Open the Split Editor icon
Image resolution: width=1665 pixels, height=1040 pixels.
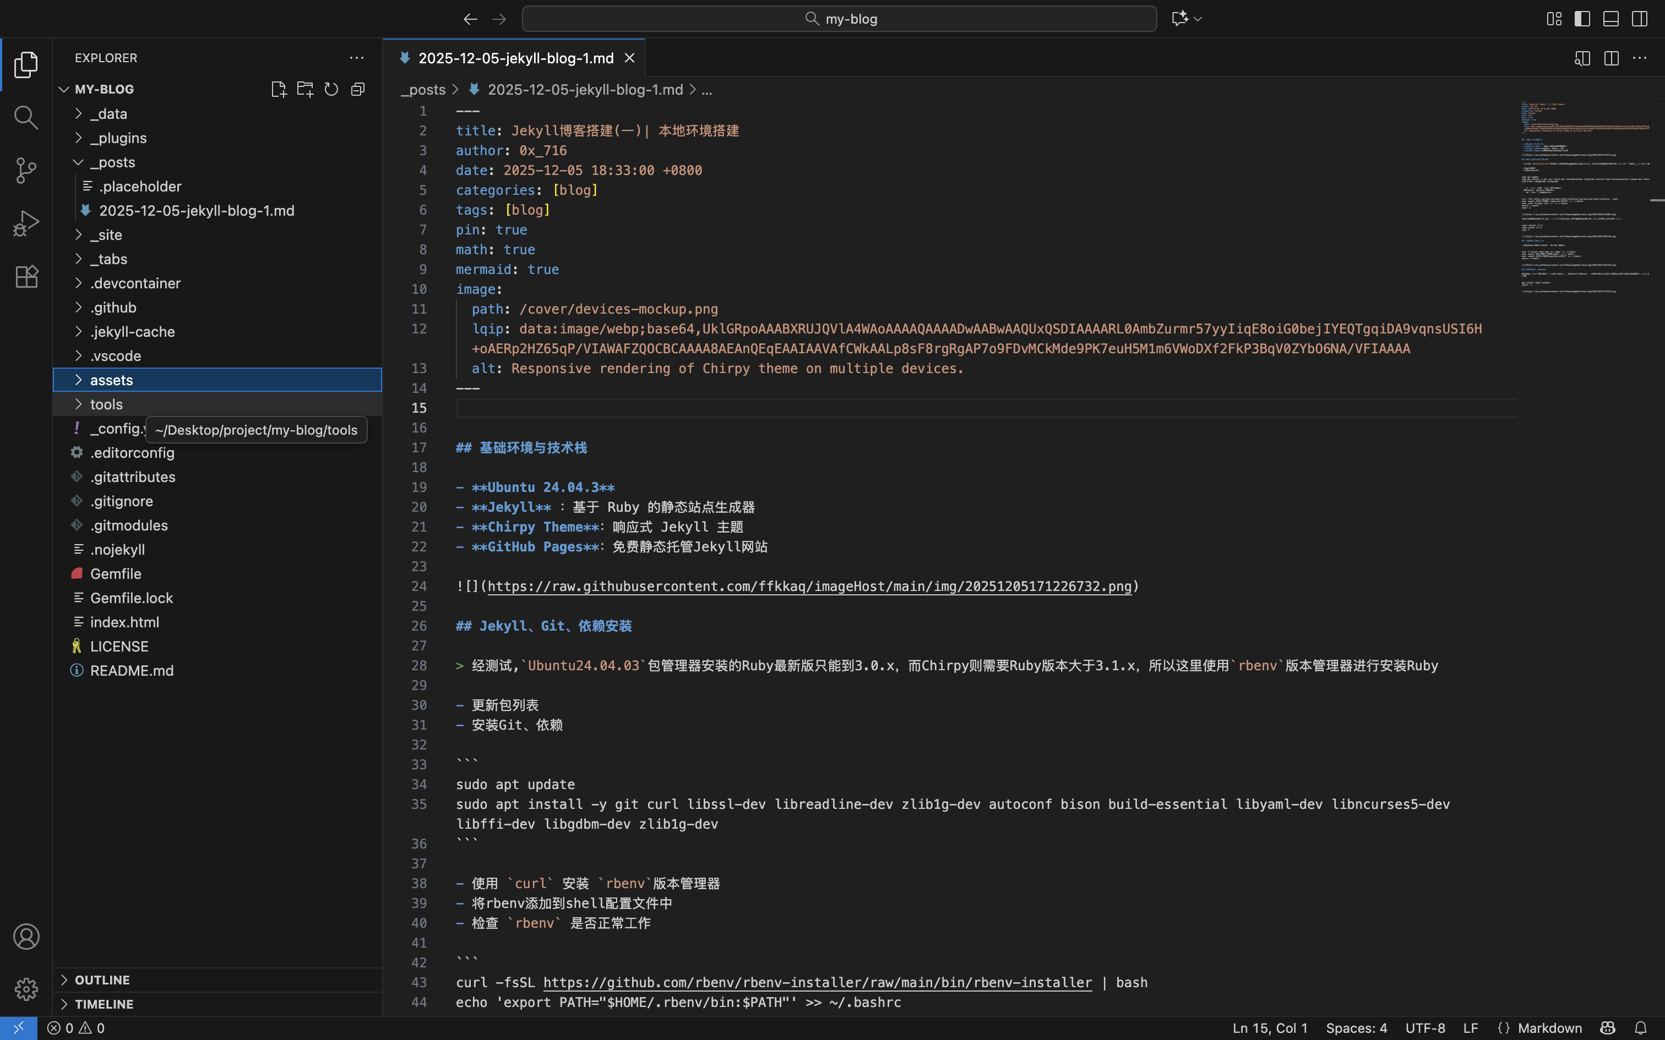pos(1610,58)
